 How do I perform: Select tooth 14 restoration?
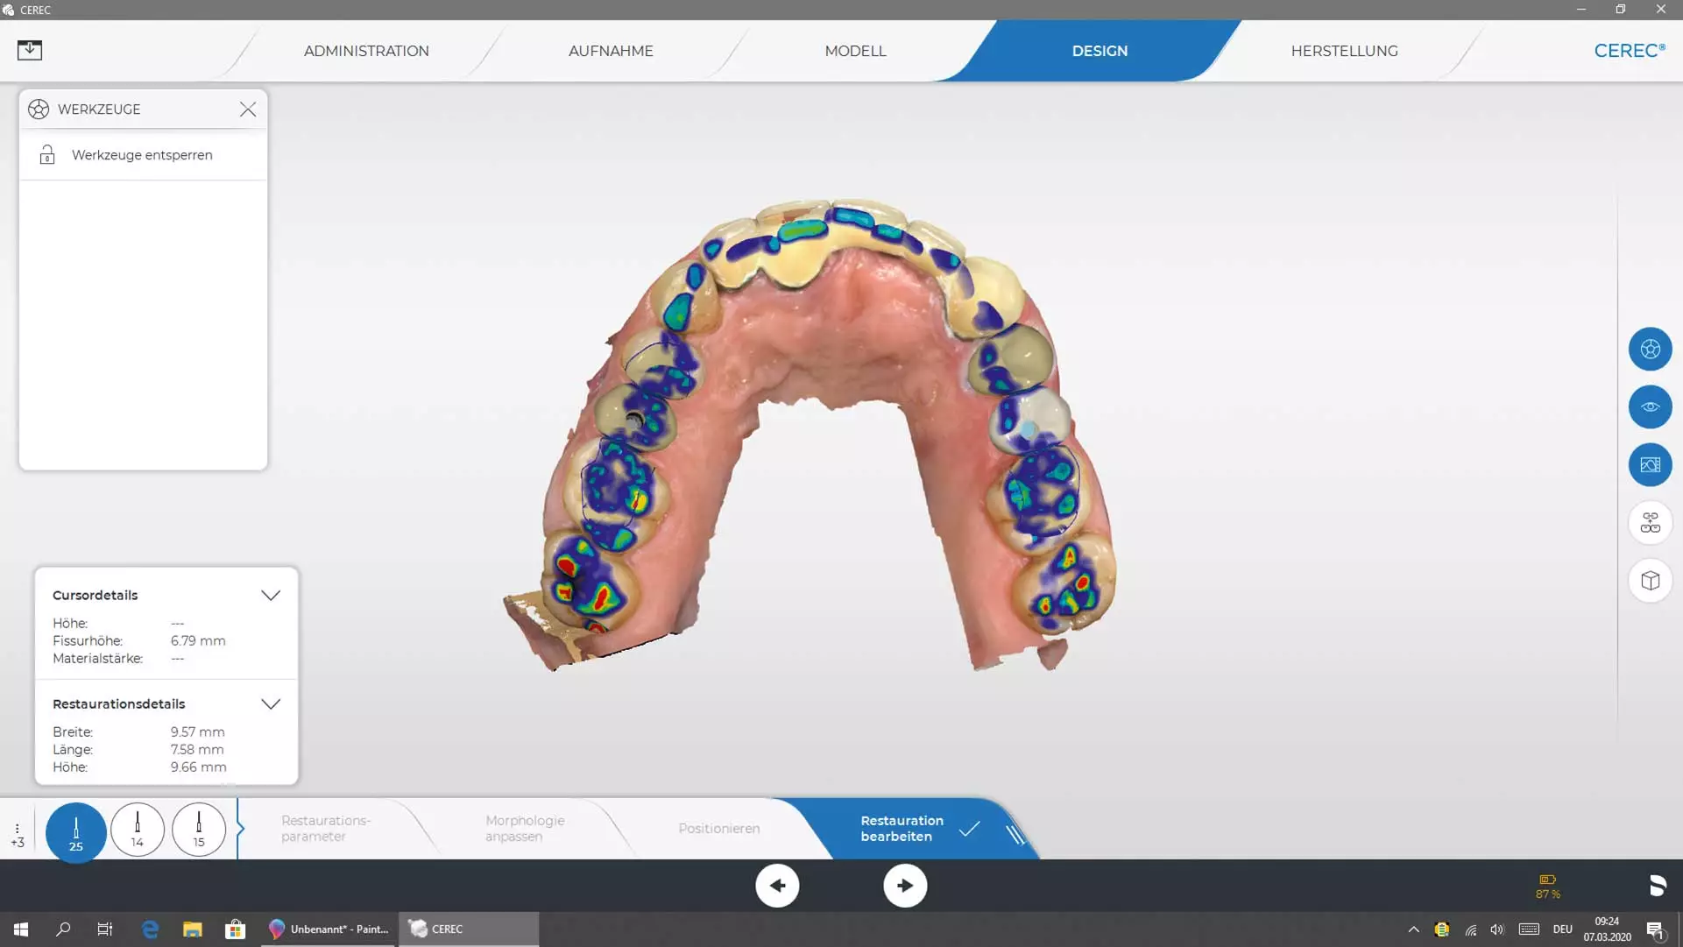(138, 830)
